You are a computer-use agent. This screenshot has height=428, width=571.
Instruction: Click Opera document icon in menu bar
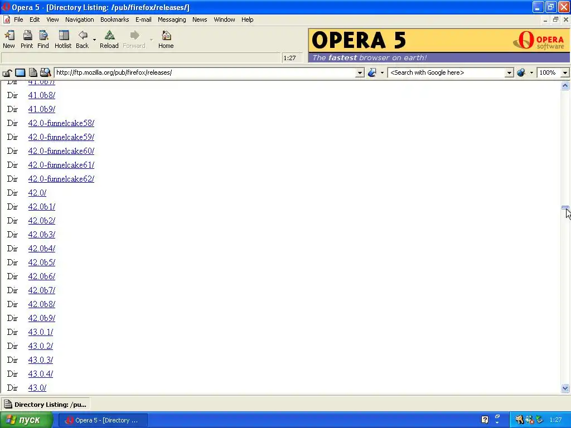[7, 20]
